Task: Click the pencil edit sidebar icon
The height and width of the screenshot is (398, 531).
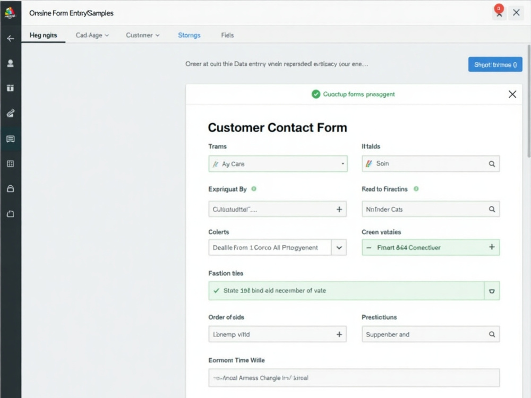Action: 11,113
